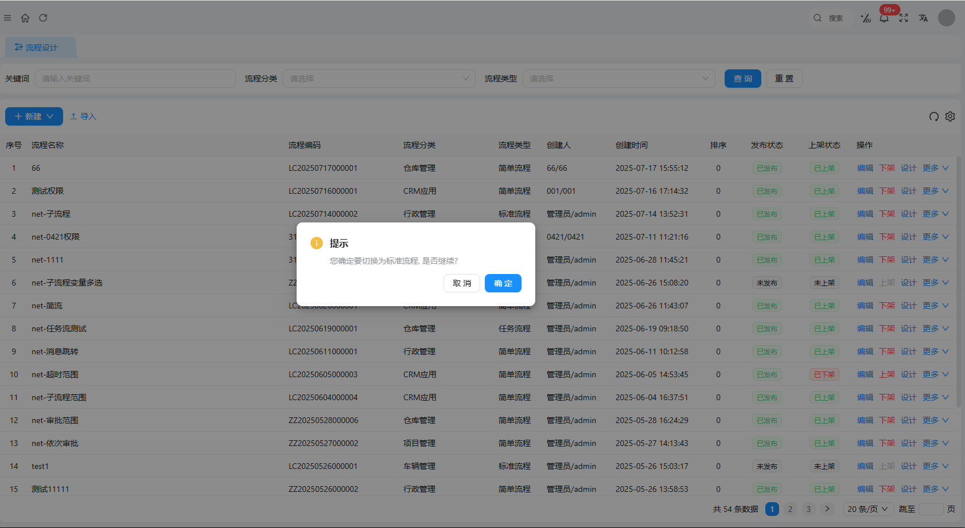Viewport: 965px width, 528px height.
Task: Open the 流程类型 select box
Action: pyautogui.click(x=618, y=79)
